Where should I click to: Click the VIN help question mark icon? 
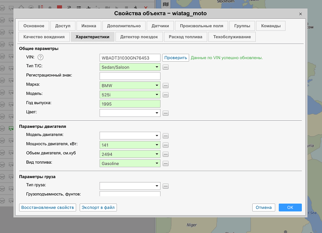click(x=40, y=57)
